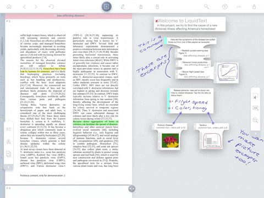The image size is (264, 198).
Task: Open the document outline list icon
Action: coord(9,129)
